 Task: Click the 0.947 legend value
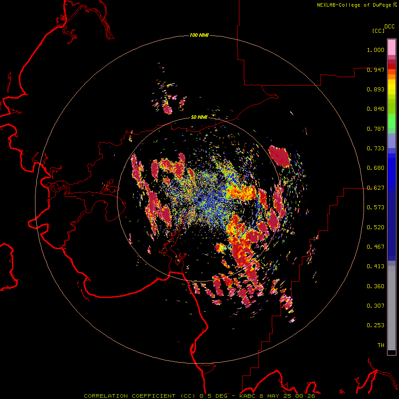[376, 70]
